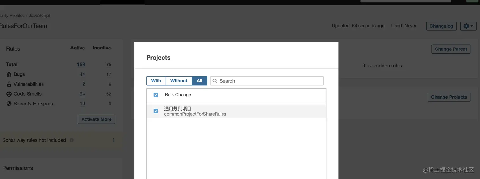Click the Change Parent button

coord(451,49)
